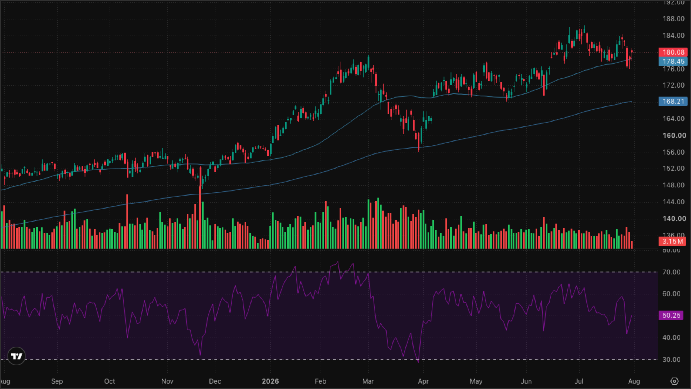Click the Mar label on time axis
691x389 pixels.
pos(368,381)
